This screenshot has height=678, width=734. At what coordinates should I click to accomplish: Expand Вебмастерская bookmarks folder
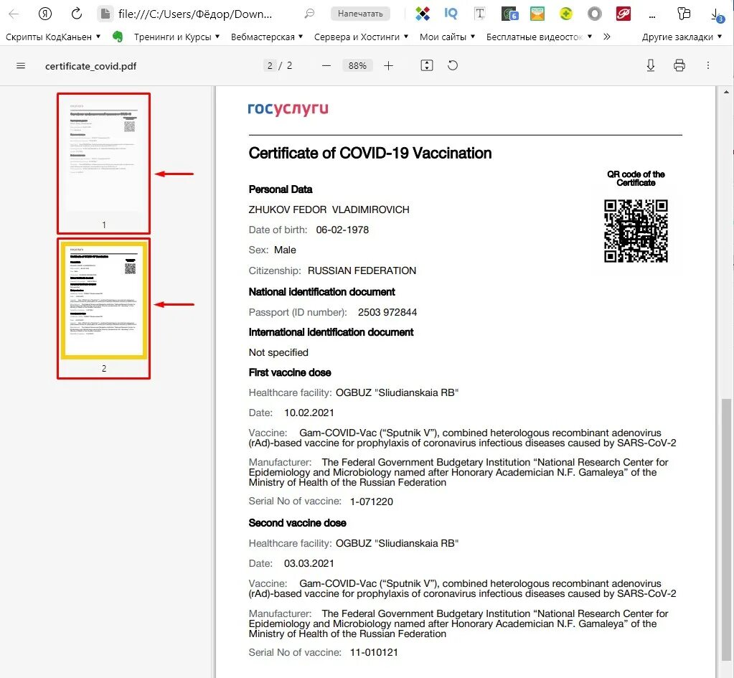click(x=266, y=37)
